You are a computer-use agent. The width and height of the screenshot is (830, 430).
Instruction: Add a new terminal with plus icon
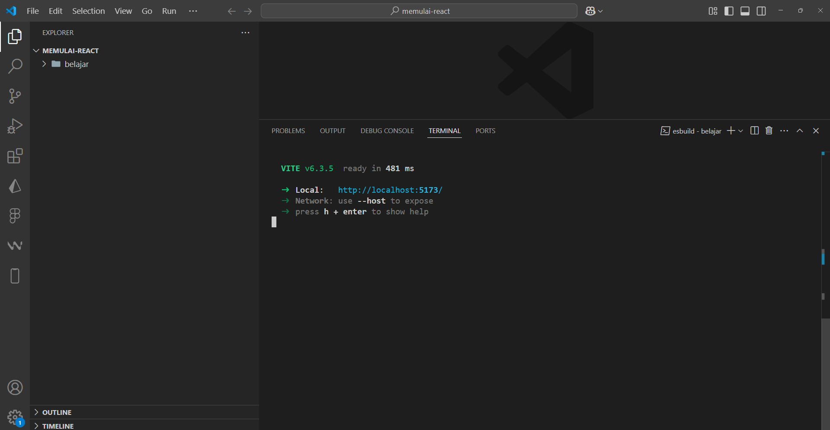(731, 131)
